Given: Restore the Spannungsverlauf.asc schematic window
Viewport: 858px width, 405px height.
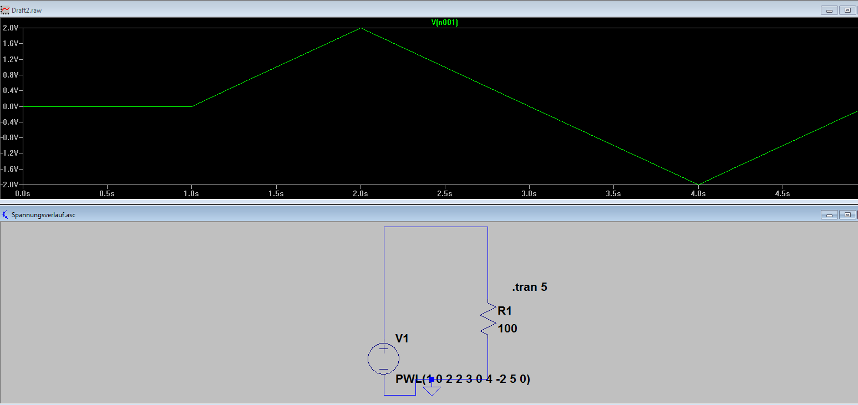Looking at the screenshot, I should coord(848,214).
